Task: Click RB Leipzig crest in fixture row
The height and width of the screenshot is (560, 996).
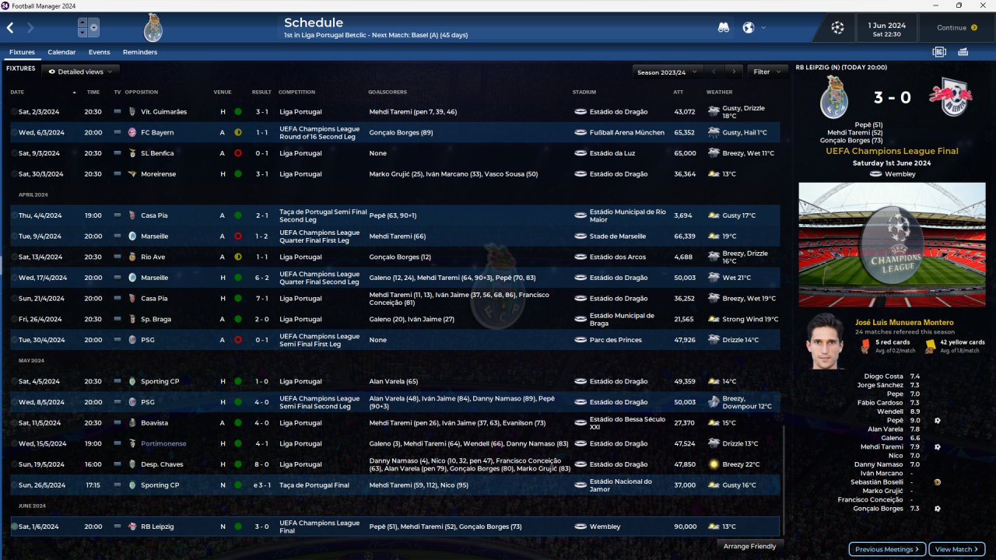Action: [132, 527]
